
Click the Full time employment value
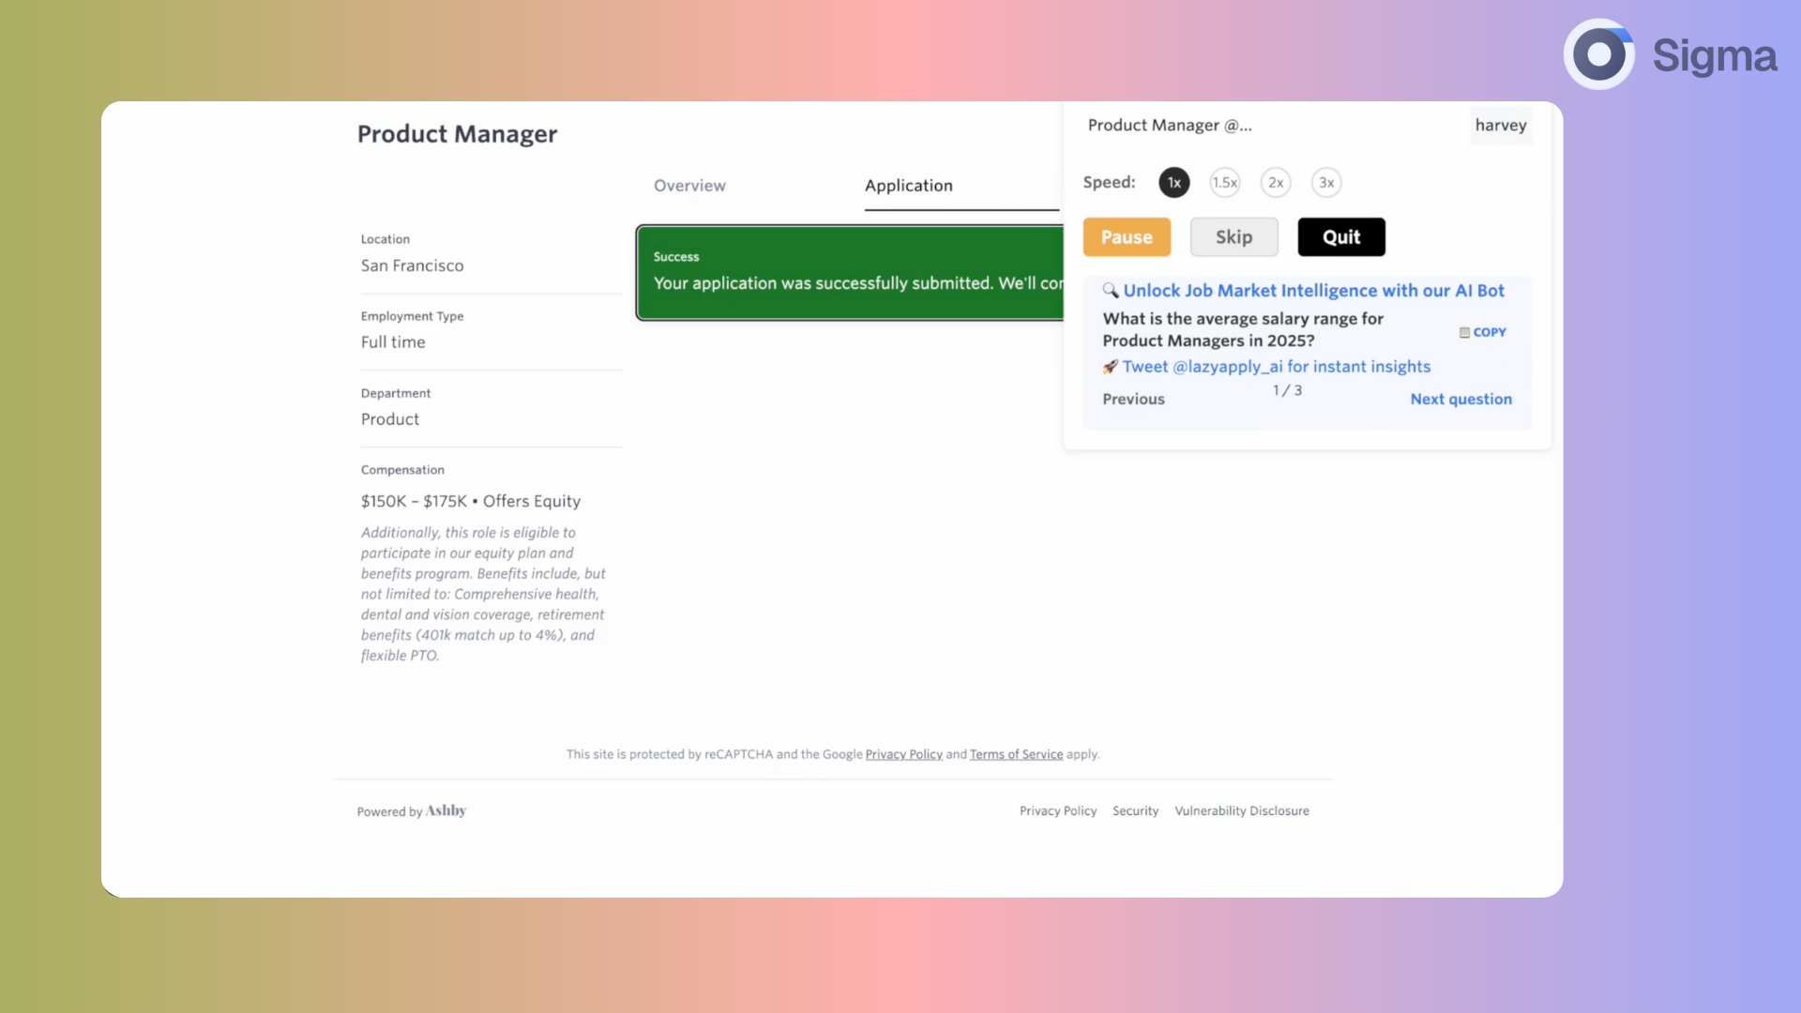393,342
